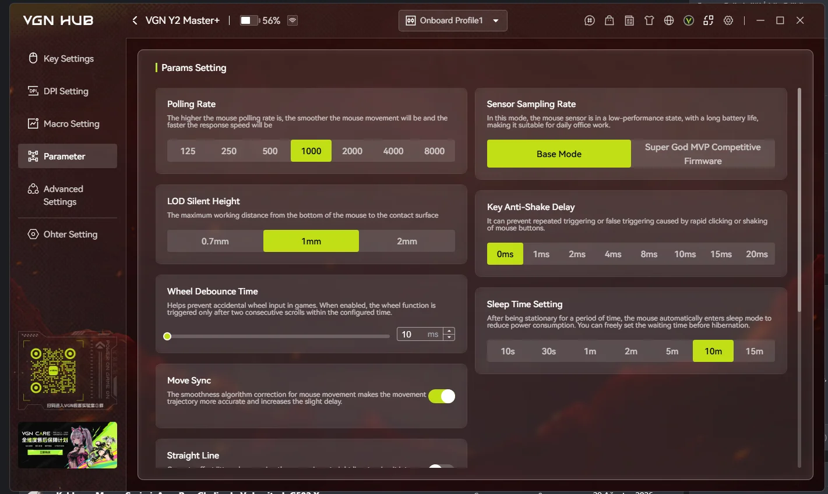This screenshot has width=828, height=494.
Task: Open Ohter Setting page
Action: (68, 234)
